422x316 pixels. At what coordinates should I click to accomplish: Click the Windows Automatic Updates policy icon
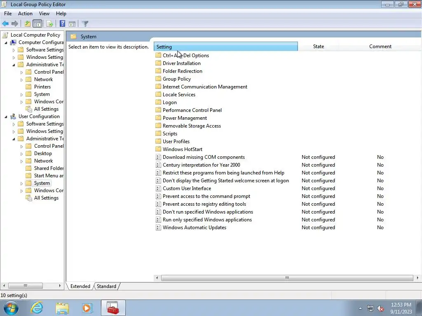tap(158, 227)
